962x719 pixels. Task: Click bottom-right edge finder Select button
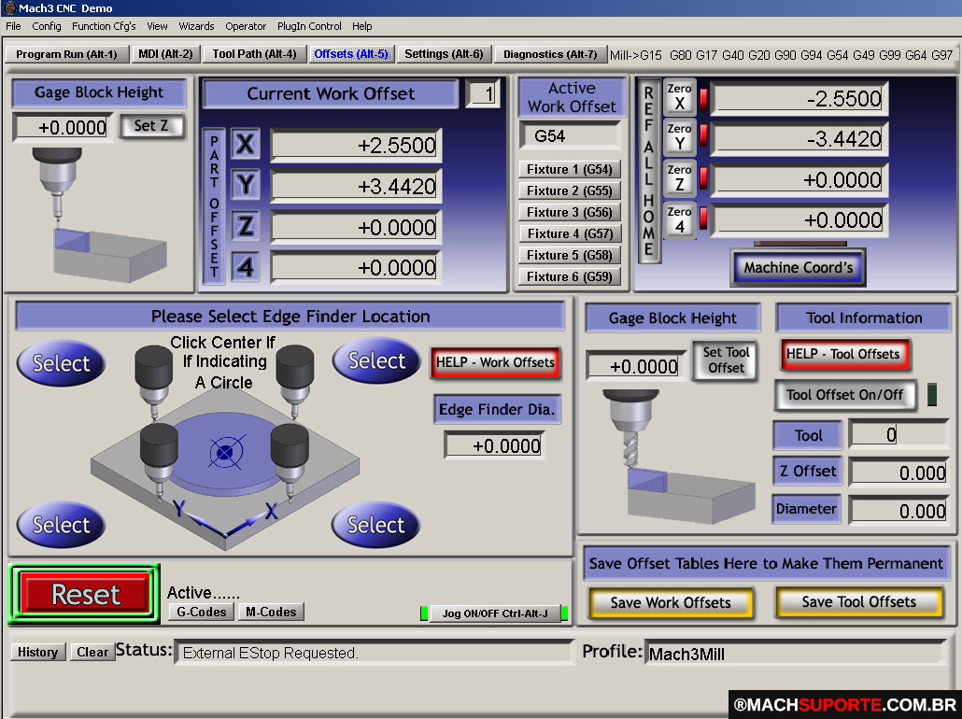[x=375, y=525]
